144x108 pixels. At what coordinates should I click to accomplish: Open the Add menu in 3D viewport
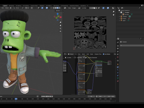click(x=3, y=8)
